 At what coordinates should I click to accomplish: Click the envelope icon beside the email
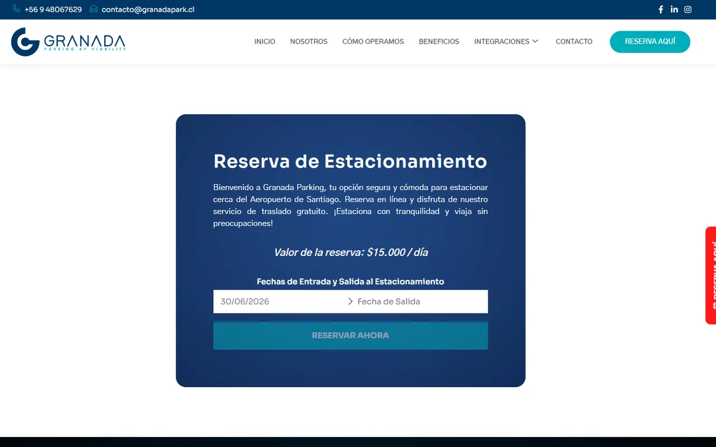coord(93,9)
